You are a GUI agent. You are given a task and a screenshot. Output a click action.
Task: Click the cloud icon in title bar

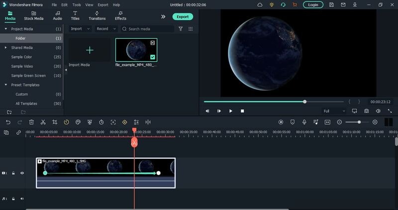tap(260, 4)
